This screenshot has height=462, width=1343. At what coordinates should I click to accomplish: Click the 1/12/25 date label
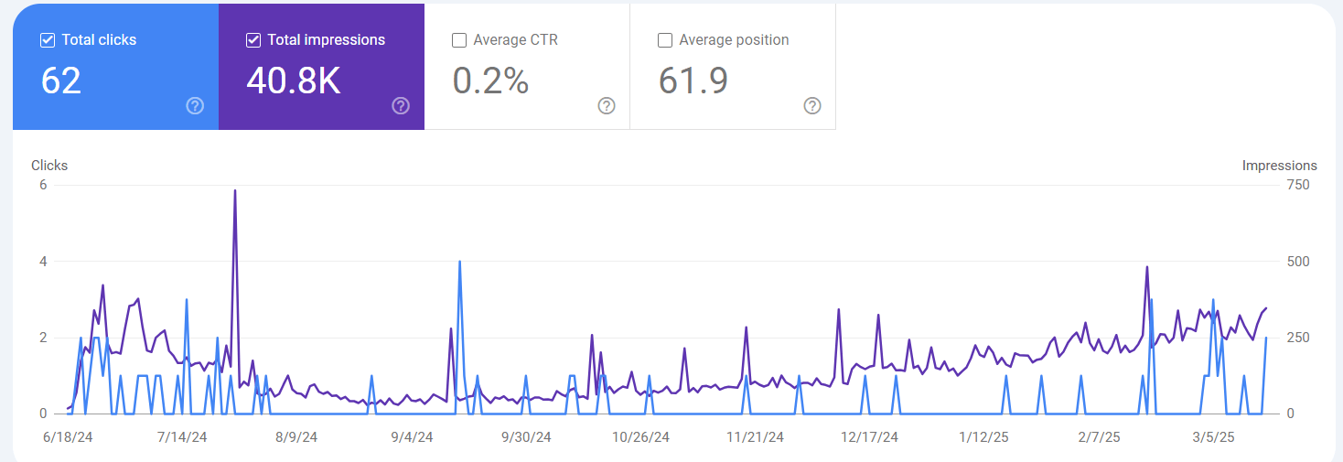(983, 437)
